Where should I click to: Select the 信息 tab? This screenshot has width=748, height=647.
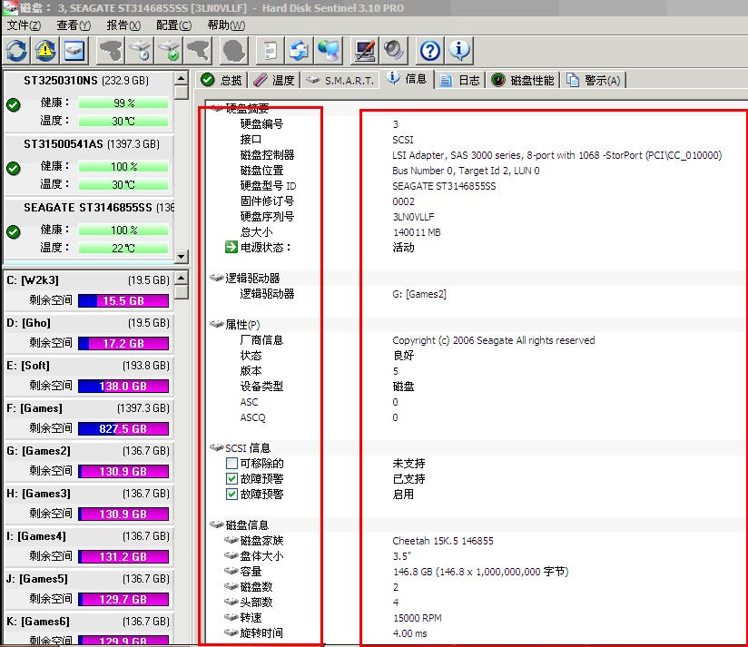click(x=407, y=79)
